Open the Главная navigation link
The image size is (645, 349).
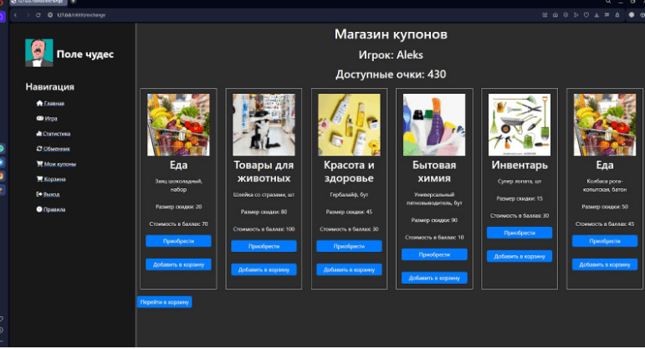[54, 103]
